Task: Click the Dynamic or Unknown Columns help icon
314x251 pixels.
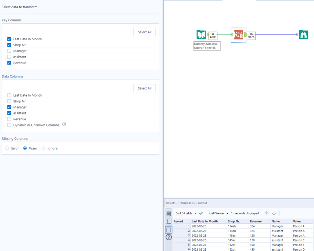Action: [x=64, y=125]
